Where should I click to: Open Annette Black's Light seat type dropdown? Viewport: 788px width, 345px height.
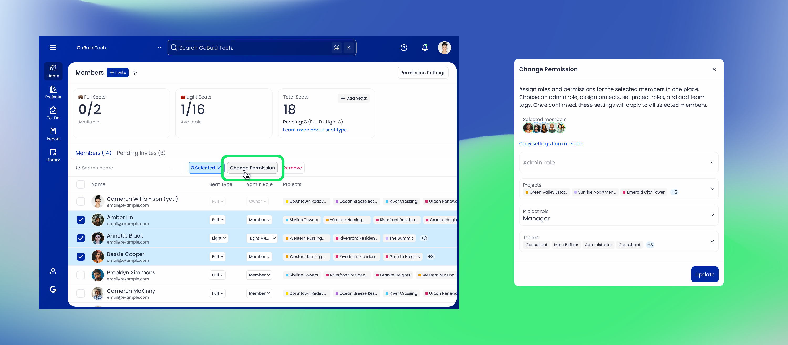tap(219, 238)
